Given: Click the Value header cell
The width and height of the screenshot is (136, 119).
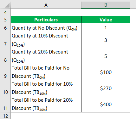Looking at the screenshot, I should (106, 20).
